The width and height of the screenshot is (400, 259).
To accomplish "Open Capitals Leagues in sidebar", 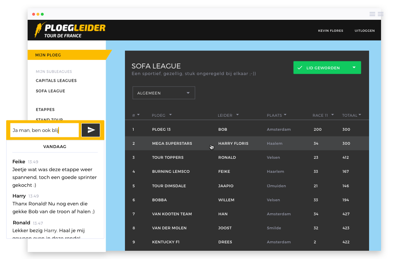I will 56,80.
